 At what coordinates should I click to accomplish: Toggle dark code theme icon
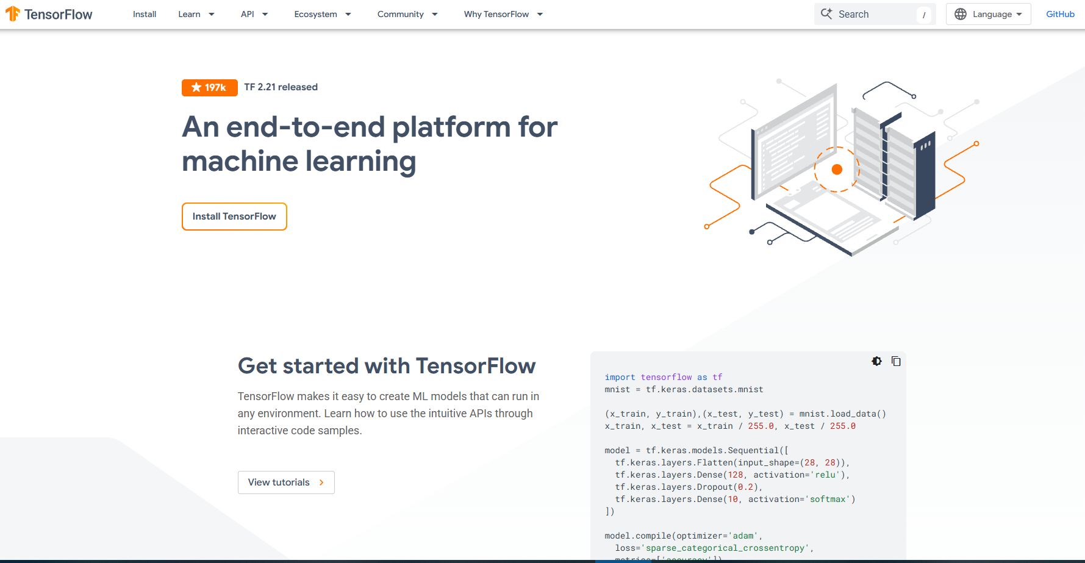tap(876, 361)
